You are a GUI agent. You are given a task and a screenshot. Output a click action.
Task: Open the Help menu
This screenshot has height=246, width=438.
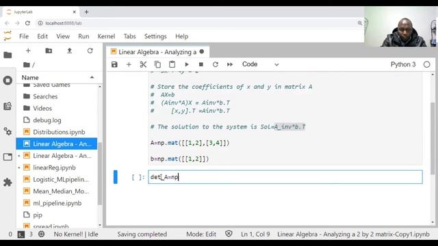(x=181, y=36)
